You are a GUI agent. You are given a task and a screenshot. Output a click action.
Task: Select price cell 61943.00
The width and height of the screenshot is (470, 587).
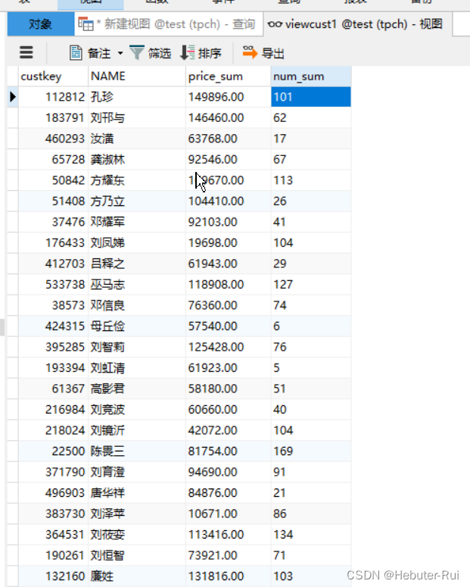tap(229, 264)
